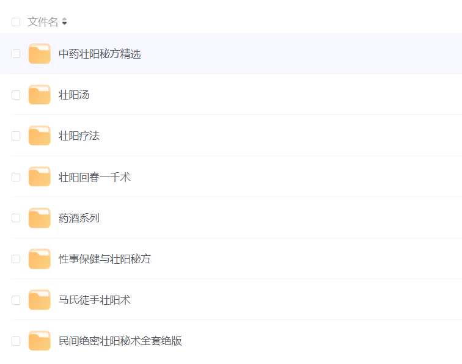Tick the checkbox for 壮阳汤 row
Screen dimensions: 462x364
coord(16,95)
